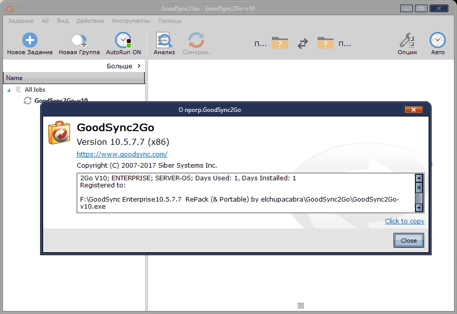457x314 pixels.
Task: Open the Помощь menu
Action: 169,21
